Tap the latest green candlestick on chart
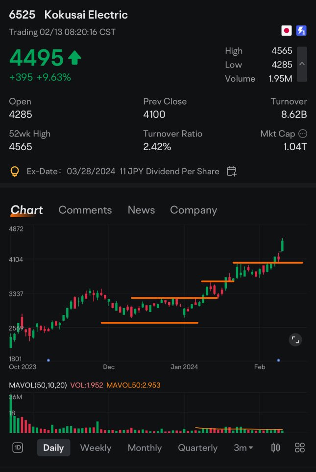Image resolution: width=316 pixels, height=472 pixels. click(282, 245)
